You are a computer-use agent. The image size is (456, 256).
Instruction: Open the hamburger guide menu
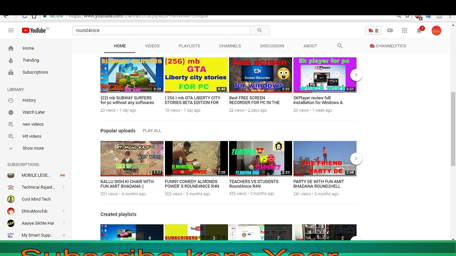point(11,31)
